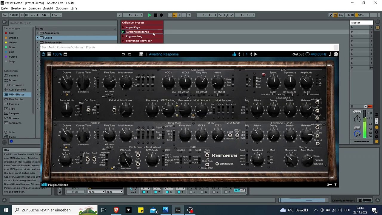382x215 pixels.
Task: Open plugin help question mark
Action: click(335, 185)
